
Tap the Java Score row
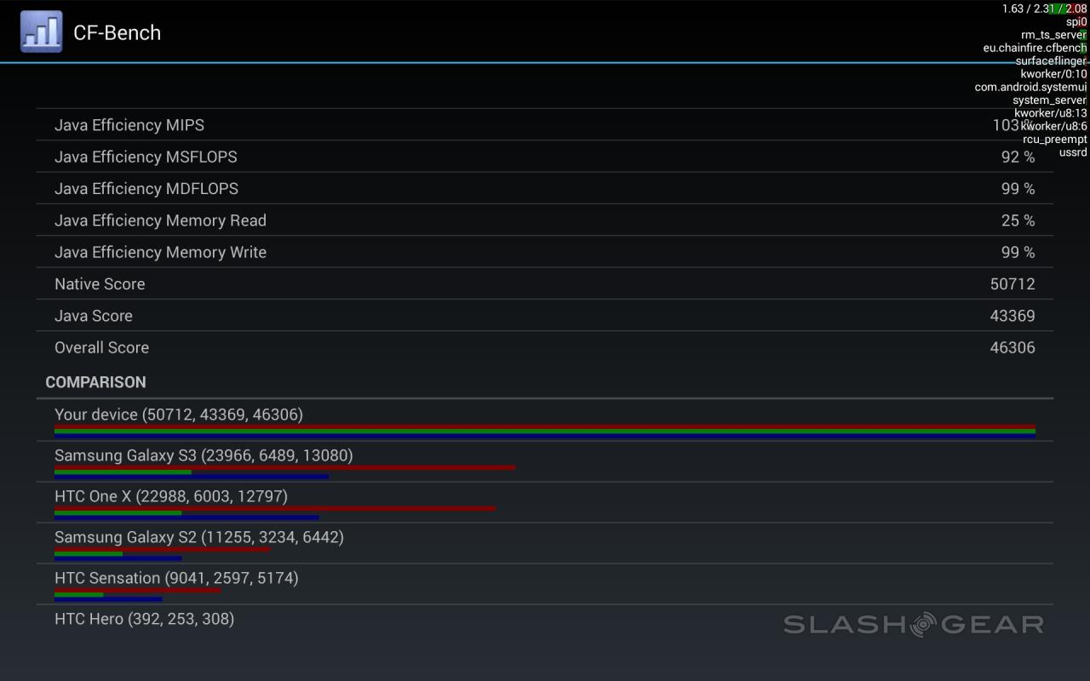tap(543, 316)
